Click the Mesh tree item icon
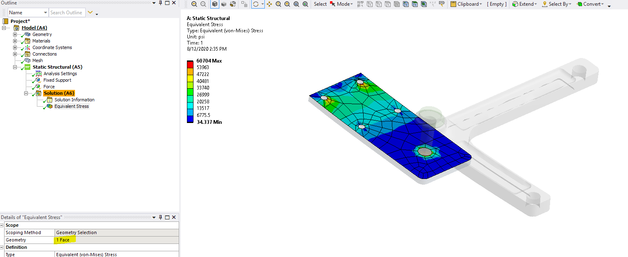 click(x=27, y=60)
